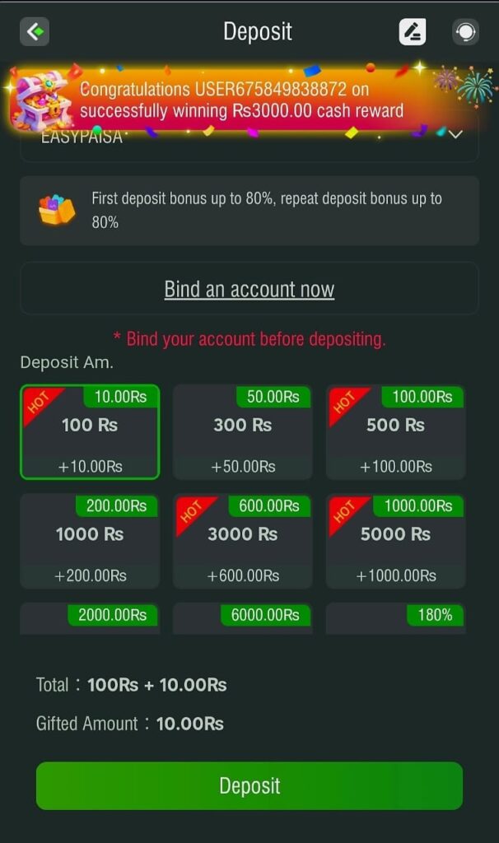Select the 300 Rs deposit amount

(x=242, y=432)
